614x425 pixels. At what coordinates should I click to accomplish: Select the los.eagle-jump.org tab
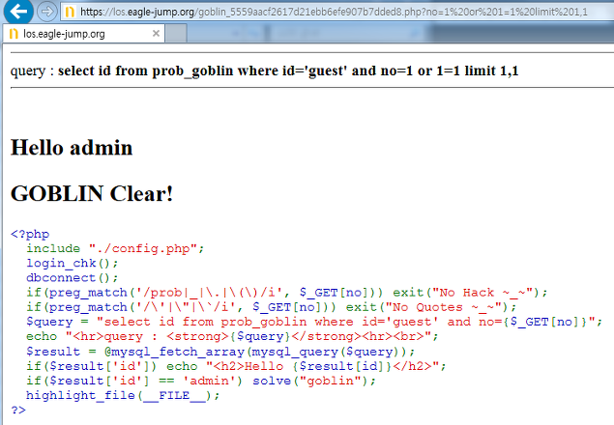[84, 34]
